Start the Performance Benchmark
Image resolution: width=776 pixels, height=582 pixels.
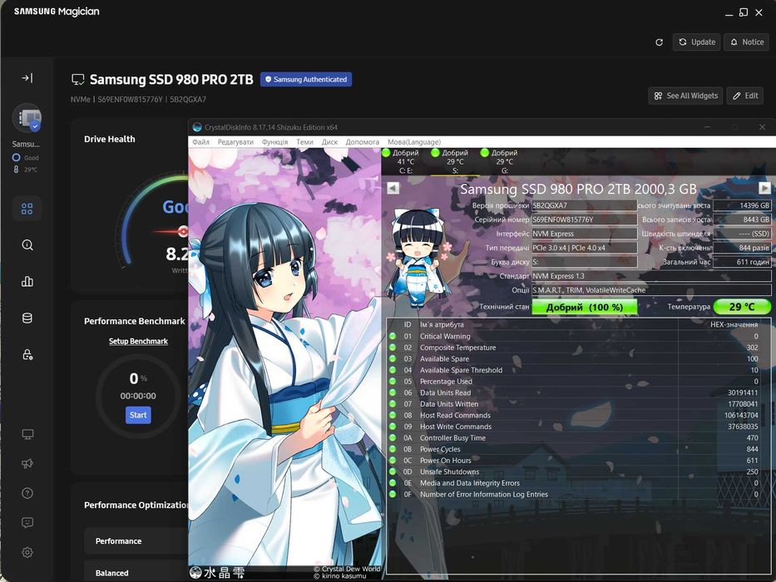pyautogui.click(x=138, y=415)
